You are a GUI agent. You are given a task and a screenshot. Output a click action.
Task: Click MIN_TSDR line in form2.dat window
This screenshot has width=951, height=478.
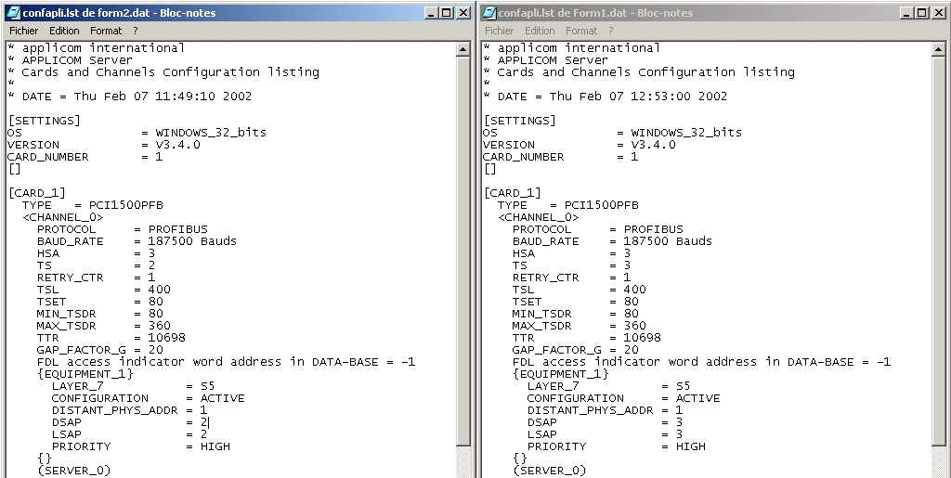click(x=100, y=314)
